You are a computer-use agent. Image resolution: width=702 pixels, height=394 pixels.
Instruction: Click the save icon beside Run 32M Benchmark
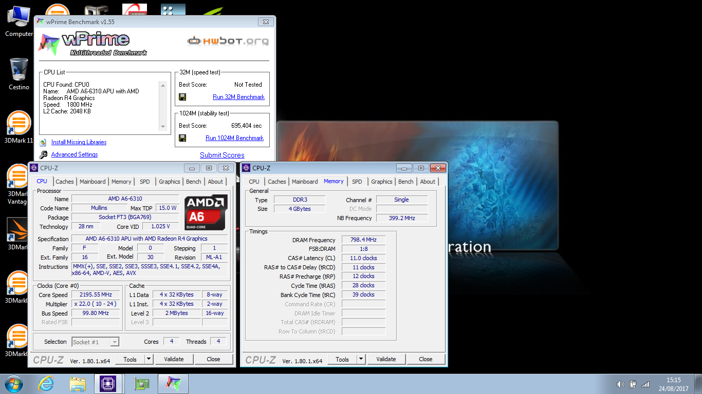click(182, 97)
